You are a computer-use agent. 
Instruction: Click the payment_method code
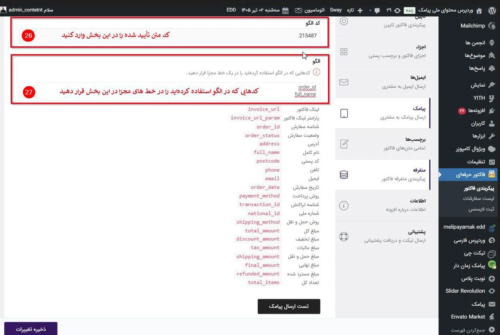point(259,196)
